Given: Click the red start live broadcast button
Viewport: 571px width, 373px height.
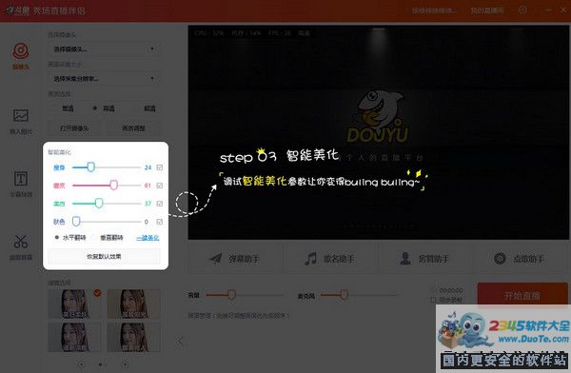Looking at the screenshot, I should [522, 295].
